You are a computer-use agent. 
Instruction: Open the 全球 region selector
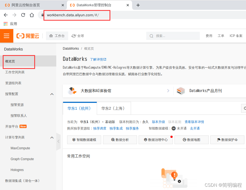point(78,36)
